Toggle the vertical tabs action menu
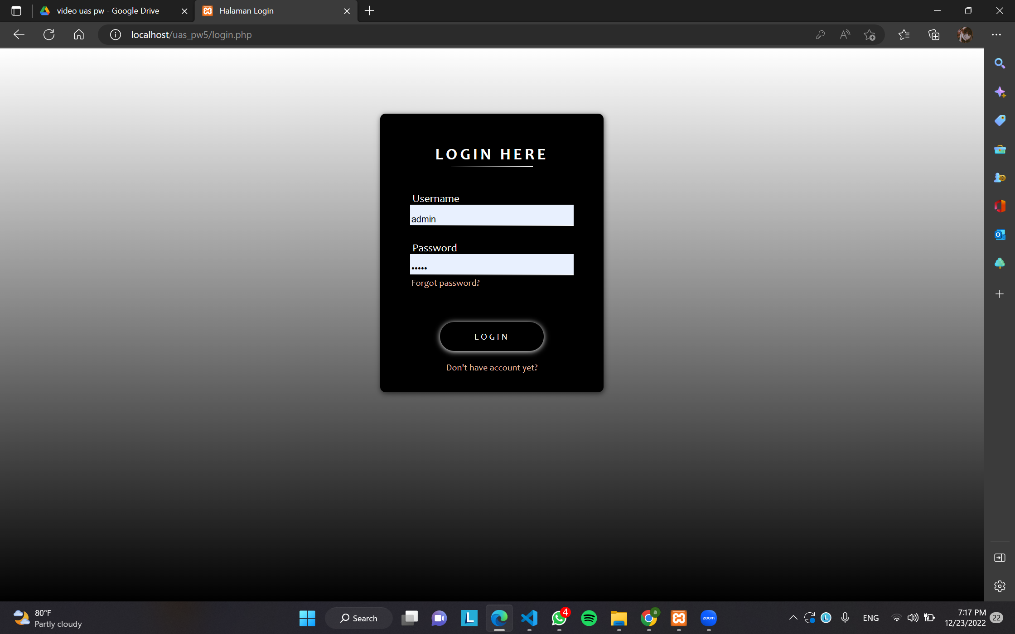This screenshot has height=634, width=1015. [x=16, y=11]
